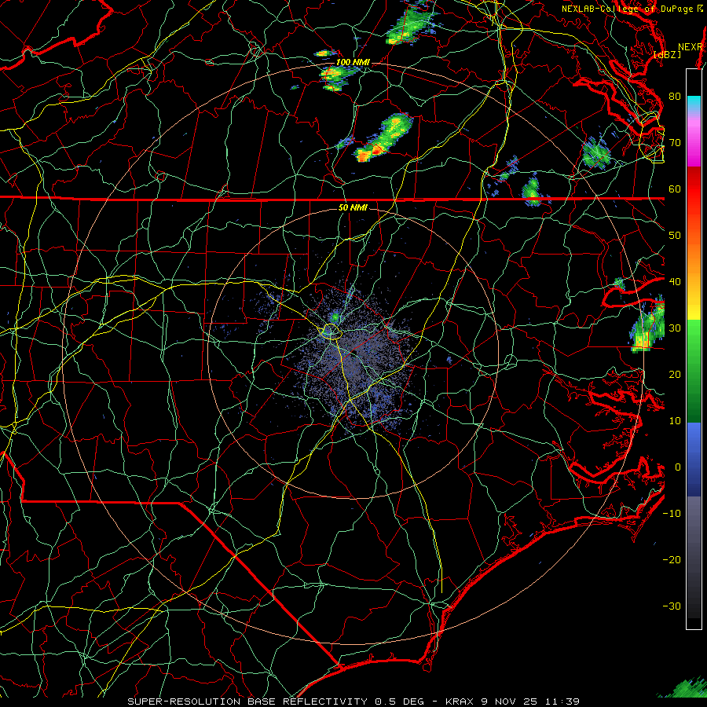Click the '50 NMI' range ring label
Screen dimensions: 707x707
[353, 207]
